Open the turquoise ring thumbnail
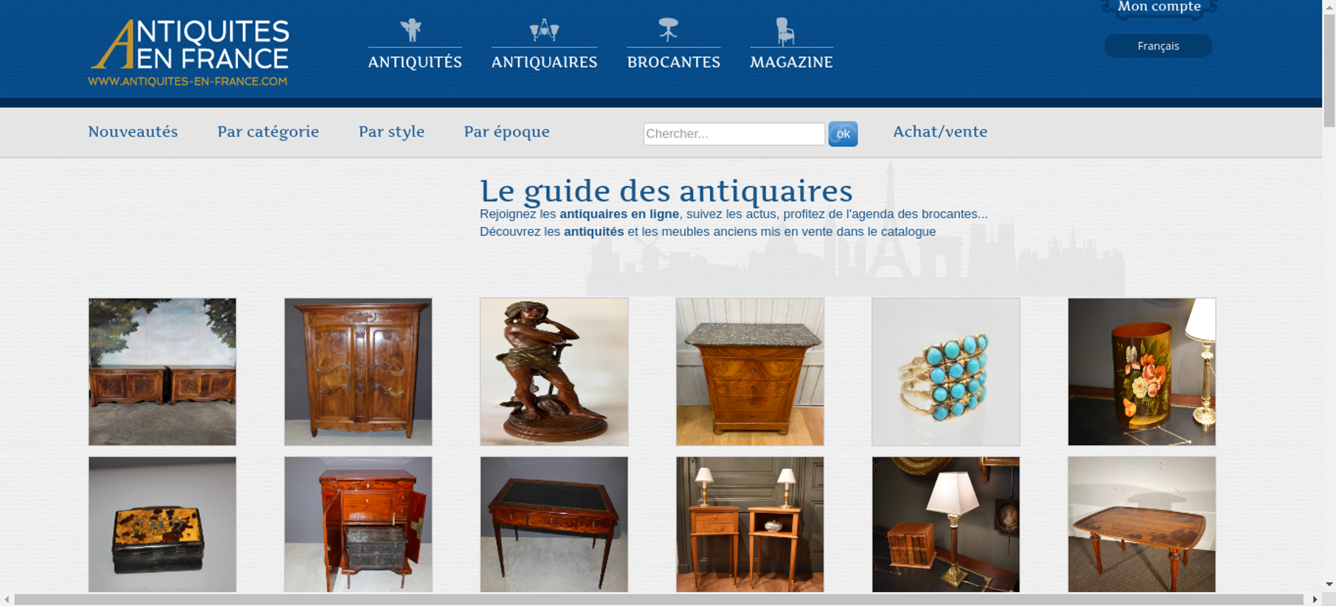Screen dimensions: 1336x606 click(x=946, y=372)
